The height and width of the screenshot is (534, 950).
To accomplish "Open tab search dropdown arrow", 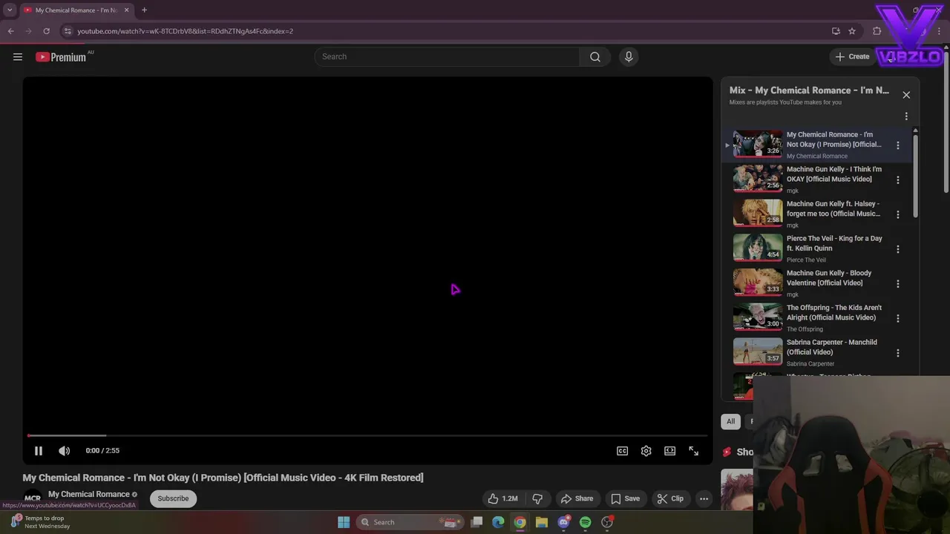I will coord(10,10).
